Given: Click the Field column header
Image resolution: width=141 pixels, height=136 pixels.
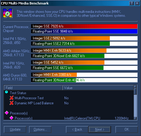Looking at the screenshot, I should (x=33, y=88).
